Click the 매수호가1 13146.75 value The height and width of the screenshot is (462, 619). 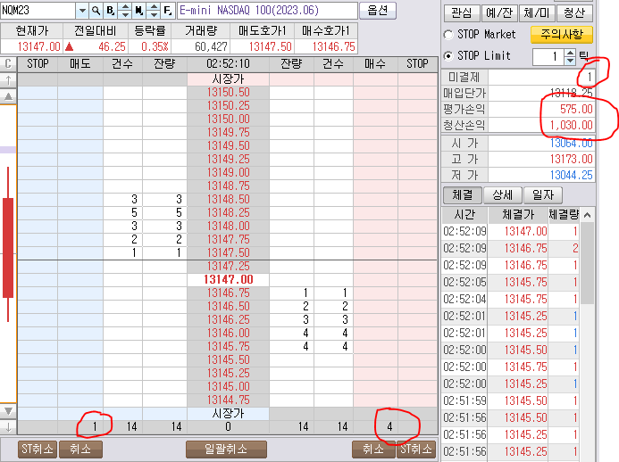[334, 47]
